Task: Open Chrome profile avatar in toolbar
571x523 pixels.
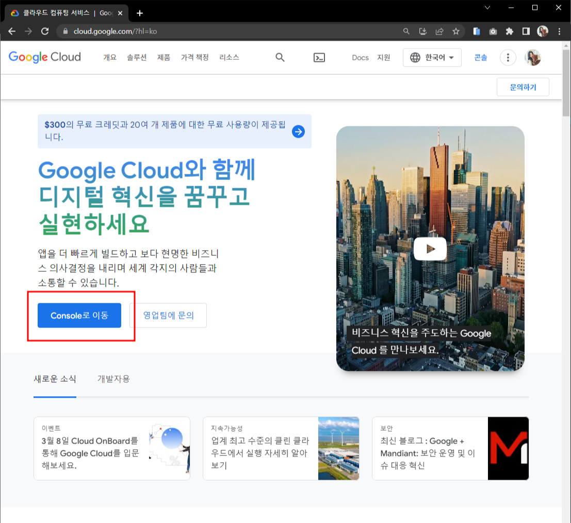Action: pos(543,31)
